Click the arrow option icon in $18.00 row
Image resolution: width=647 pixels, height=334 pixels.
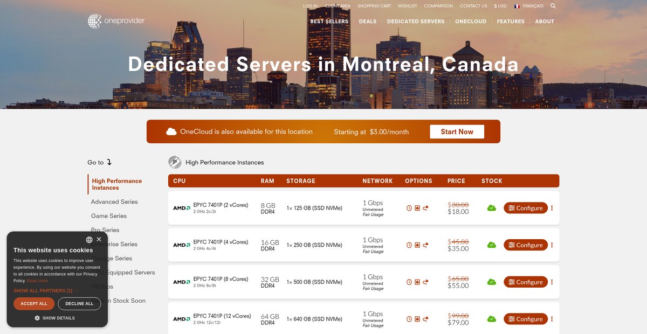[x=425, y=208]
